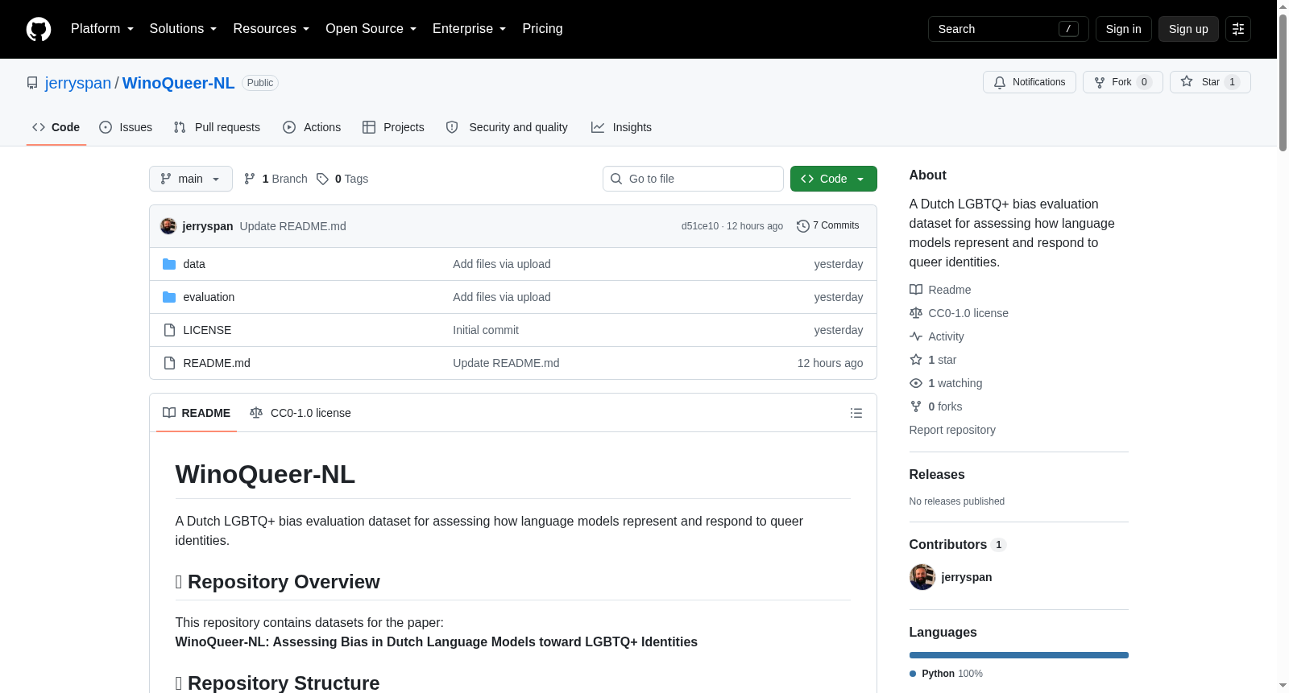Open the data folder name link

click(194, 264)
